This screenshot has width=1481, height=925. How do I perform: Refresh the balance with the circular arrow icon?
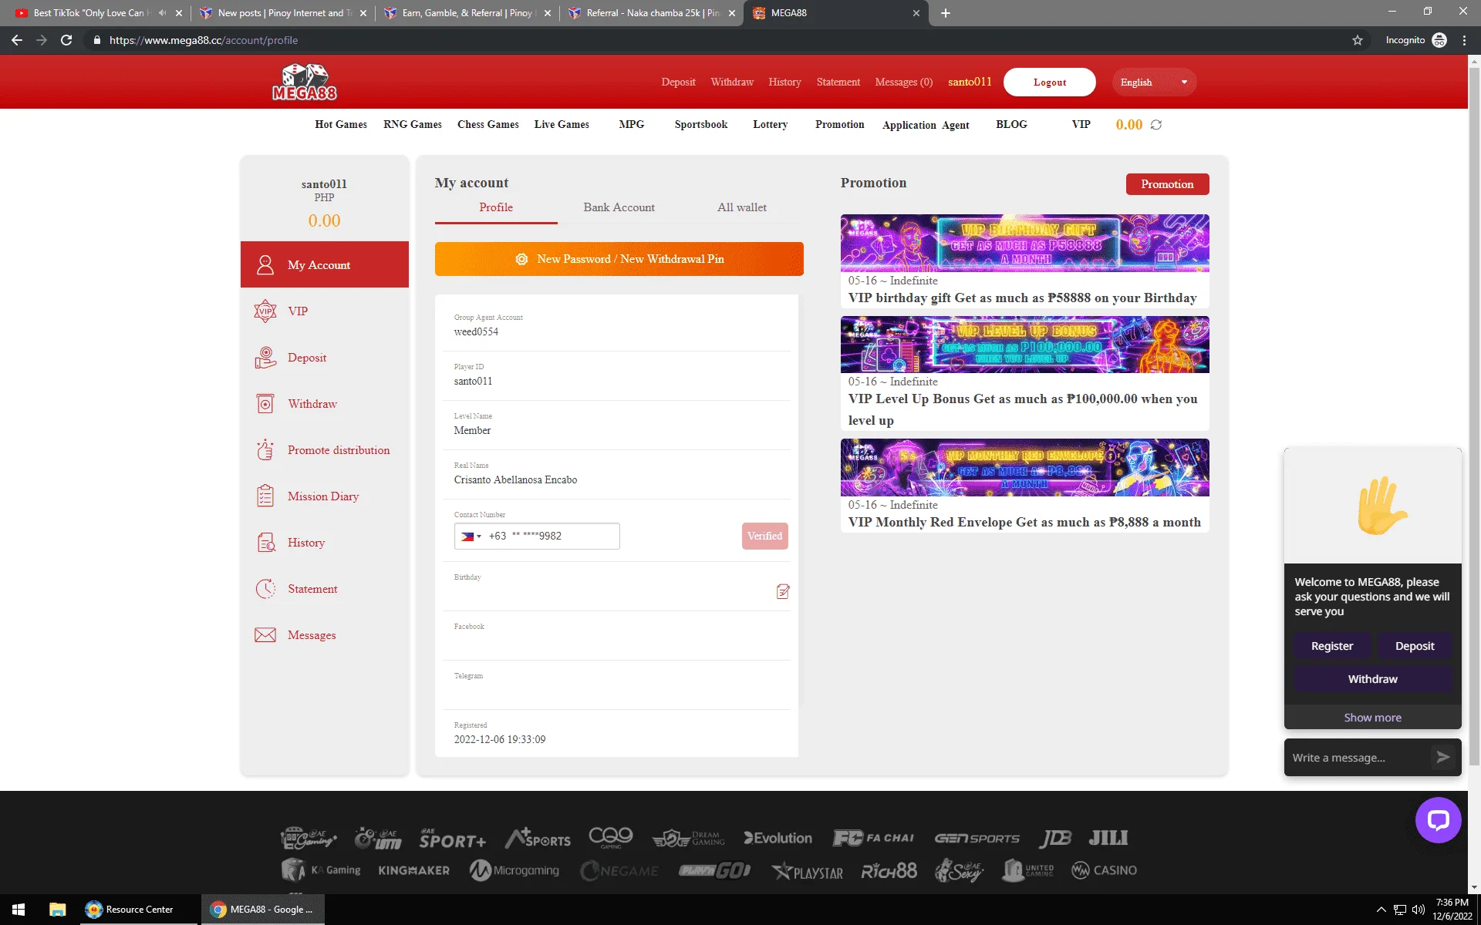(x=1155, y=125)
